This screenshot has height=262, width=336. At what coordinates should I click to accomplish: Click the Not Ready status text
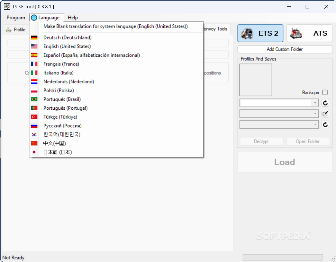(13, 258)
